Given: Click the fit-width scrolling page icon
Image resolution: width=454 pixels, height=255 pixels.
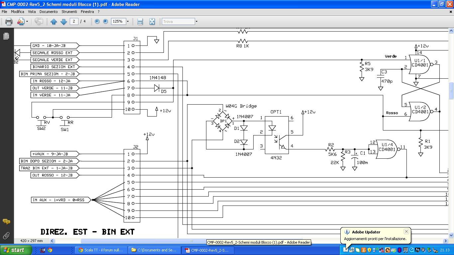Looking at the screenshot, I should coord(140,22).
